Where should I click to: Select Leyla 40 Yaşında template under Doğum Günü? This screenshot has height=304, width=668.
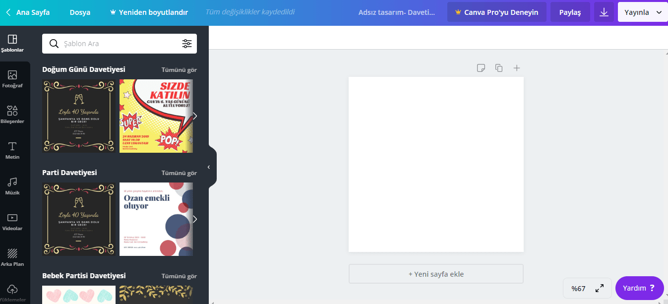79,116
